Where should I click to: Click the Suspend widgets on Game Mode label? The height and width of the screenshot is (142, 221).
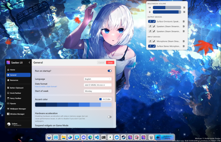point(52,126)
